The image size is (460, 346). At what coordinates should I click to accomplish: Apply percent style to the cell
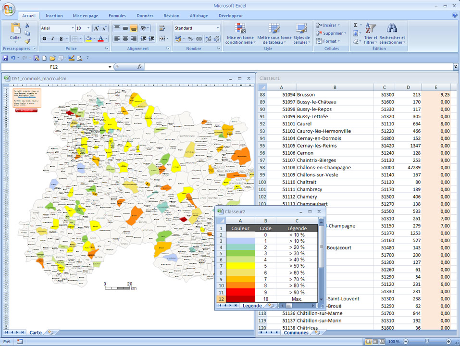pos(190,39)
